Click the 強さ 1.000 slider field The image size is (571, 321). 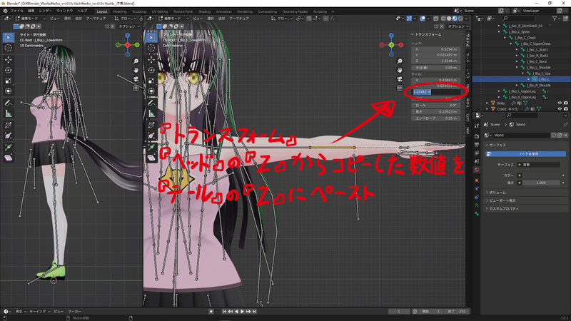(540, 183)
